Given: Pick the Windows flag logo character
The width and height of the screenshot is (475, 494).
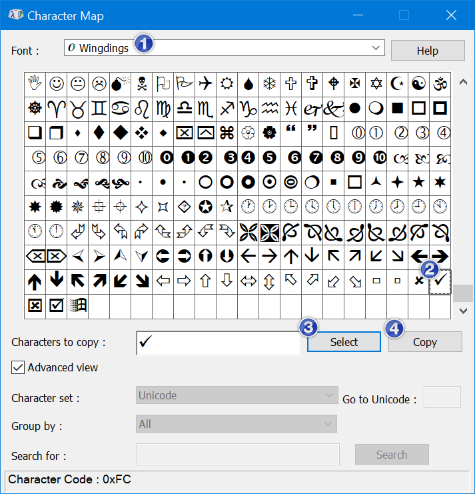Looking at the screenshot, I should click(x=77, y=305).
